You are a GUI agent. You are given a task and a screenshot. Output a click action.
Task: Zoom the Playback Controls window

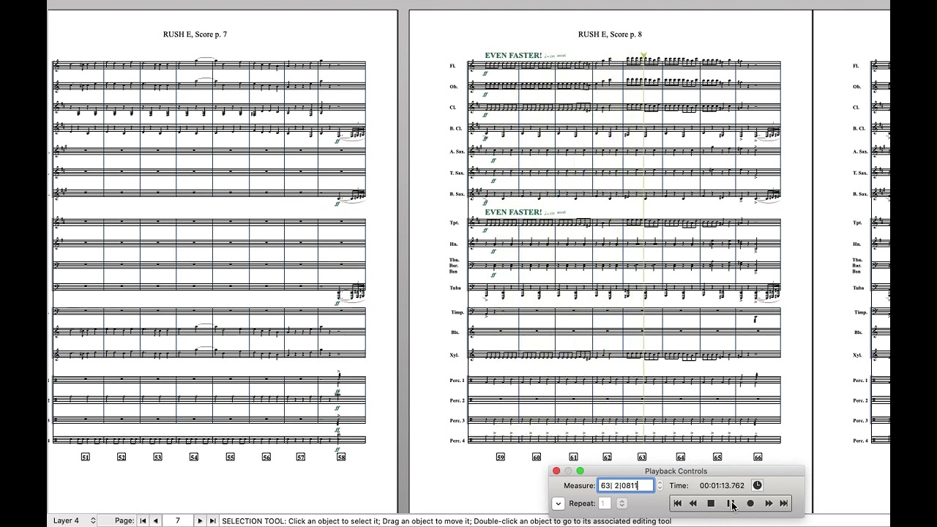(581, 471)
